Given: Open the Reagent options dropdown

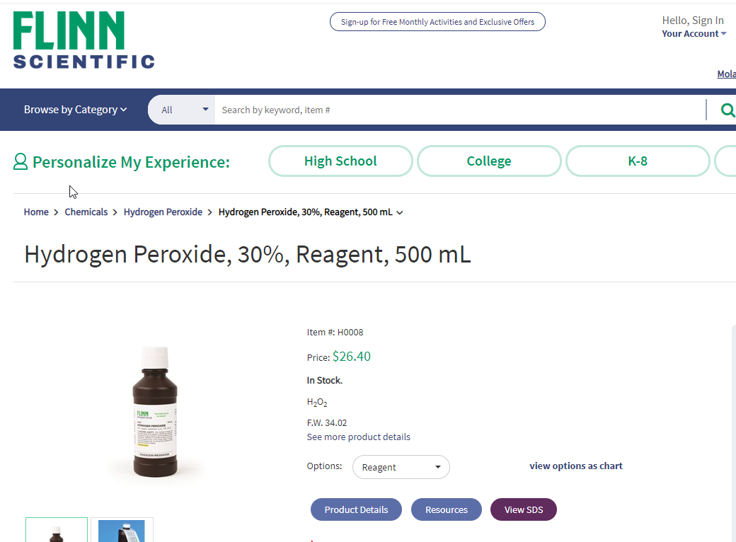Looking at the screenshot, I should (401, 467).
